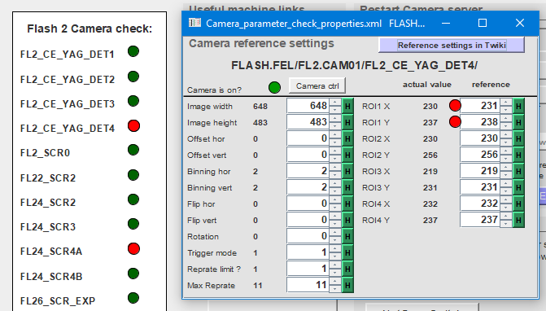
Task: Maximize the Camera_parameter_check_properties window
Action: point(483,23)
